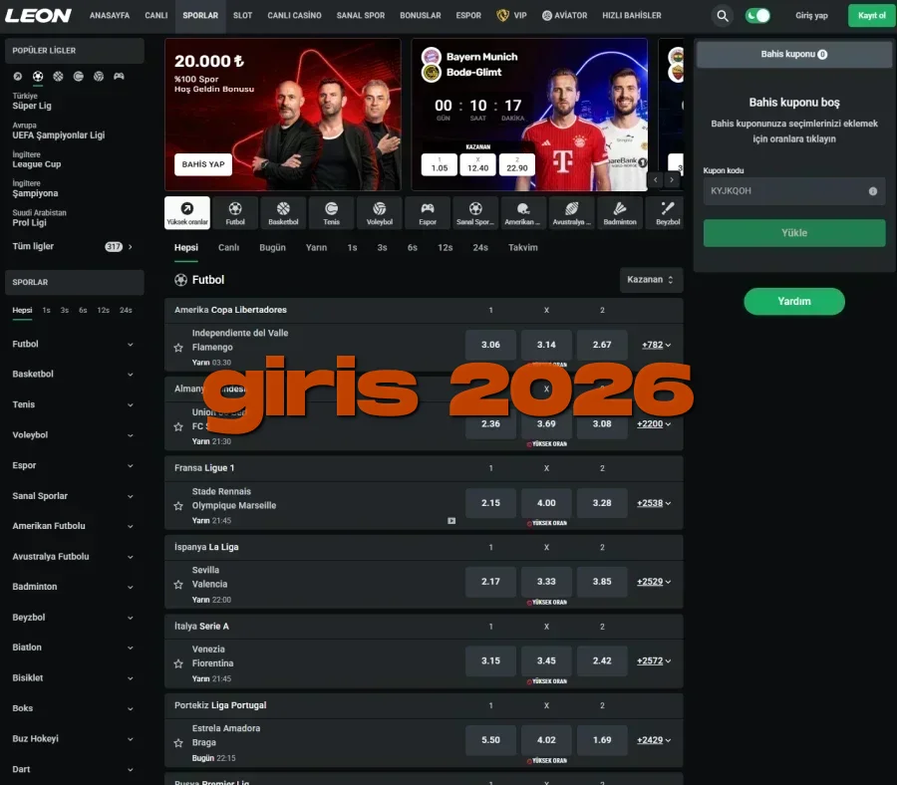
Task: Click the next banner arrow
Action: pos(672,180)
